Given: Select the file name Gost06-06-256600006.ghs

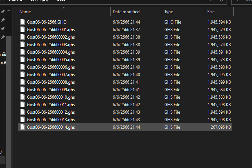Looking at the screenshot, I should pyautogui.click(x=51, y=67).
